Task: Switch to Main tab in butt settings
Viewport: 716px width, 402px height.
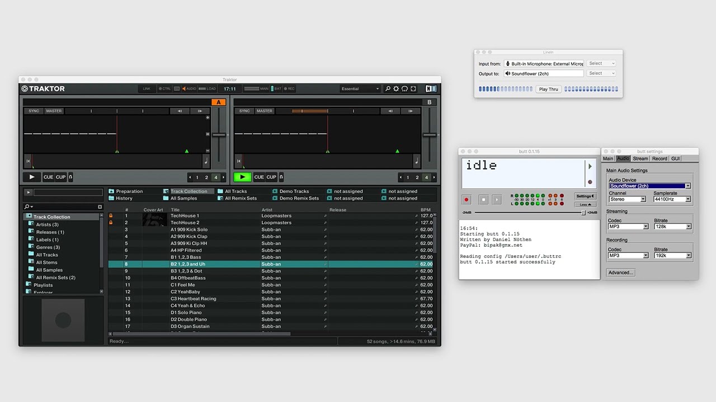Action: [x=608, y=159]
